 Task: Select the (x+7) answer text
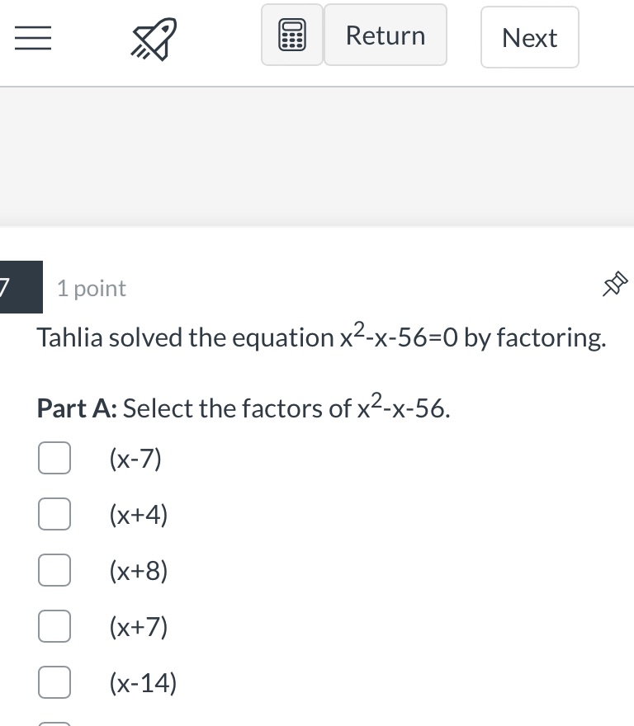tap(139, 626)
